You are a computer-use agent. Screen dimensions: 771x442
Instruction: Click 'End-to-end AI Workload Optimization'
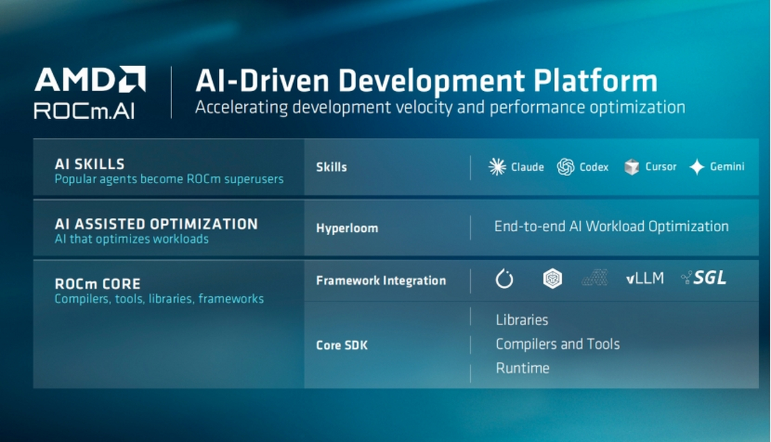click(x=612, y=226)
